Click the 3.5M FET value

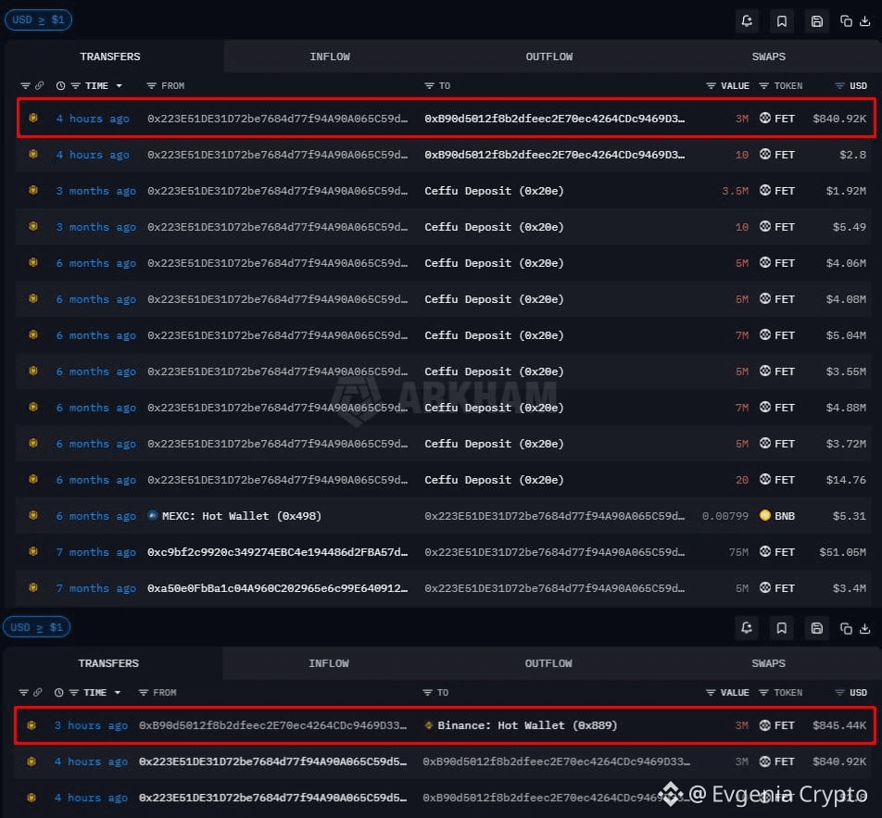[x=736, y=191]
